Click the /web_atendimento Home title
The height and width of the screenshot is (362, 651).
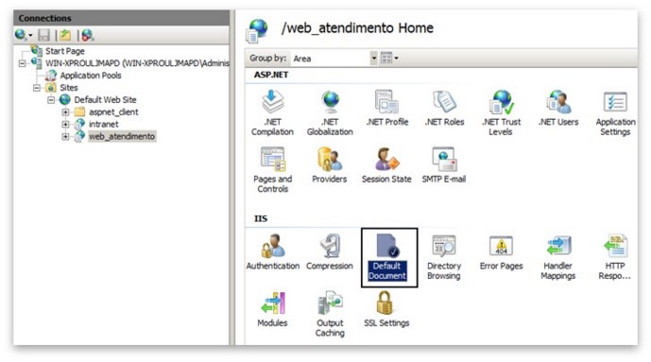tap(357, 27)
